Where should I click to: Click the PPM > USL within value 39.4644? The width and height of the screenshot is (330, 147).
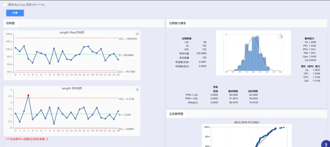[253, 99]
